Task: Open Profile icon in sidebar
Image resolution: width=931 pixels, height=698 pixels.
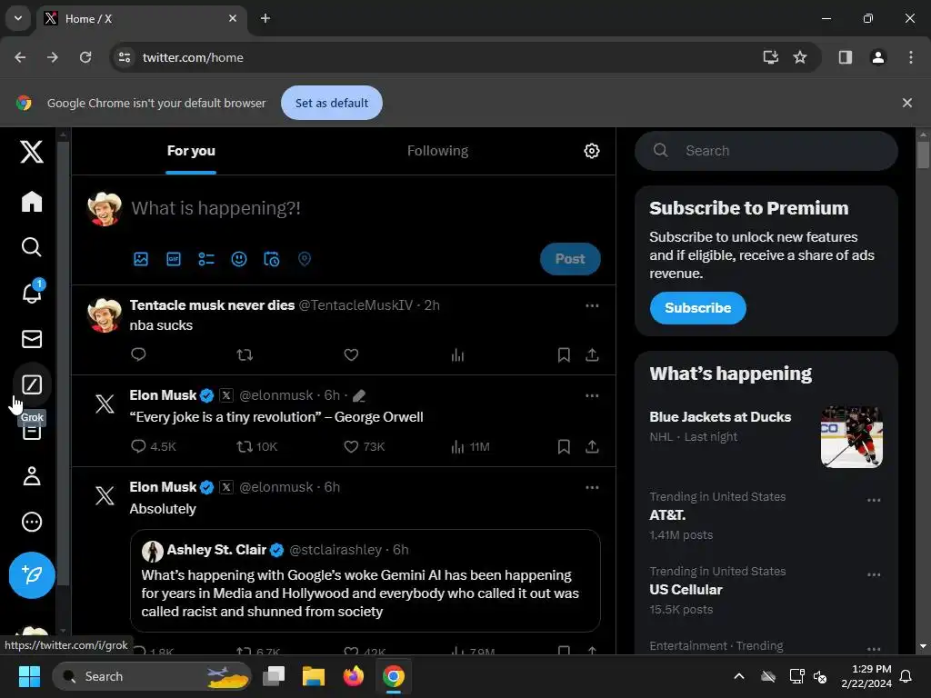Action: (x=32, y=476)
